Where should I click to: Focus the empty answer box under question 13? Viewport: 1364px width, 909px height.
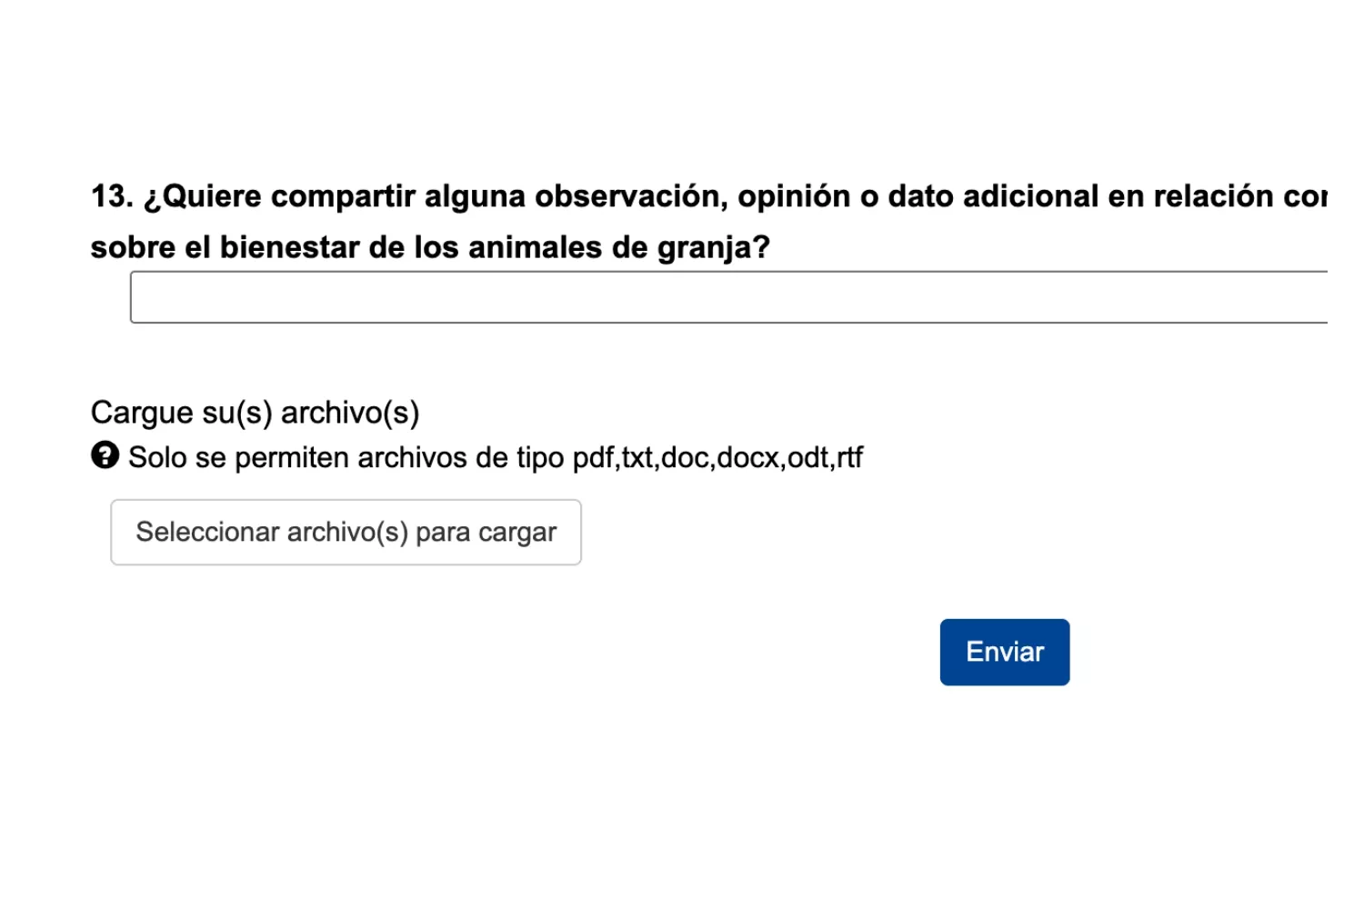pyautogui.click(x=727, y=297)
